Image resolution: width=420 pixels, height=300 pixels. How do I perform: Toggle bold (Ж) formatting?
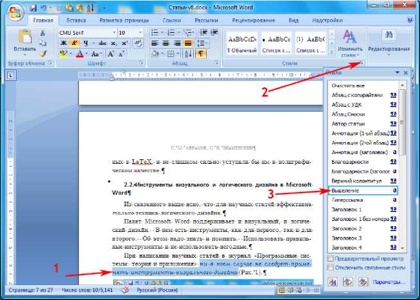pyautogui.click(x=63, y=44)
